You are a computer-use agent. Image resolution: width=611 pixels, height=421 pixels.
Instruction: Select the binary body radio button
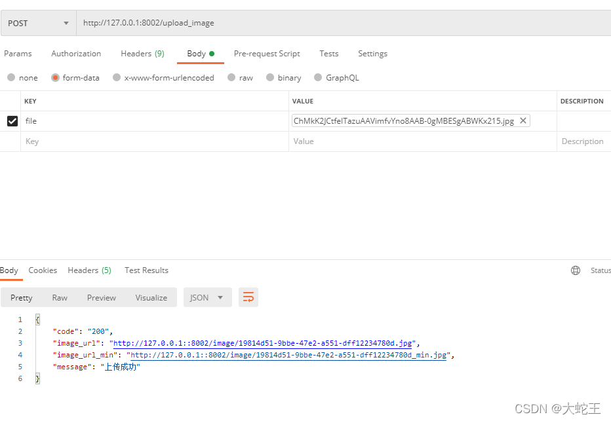(x=270, y=77)
